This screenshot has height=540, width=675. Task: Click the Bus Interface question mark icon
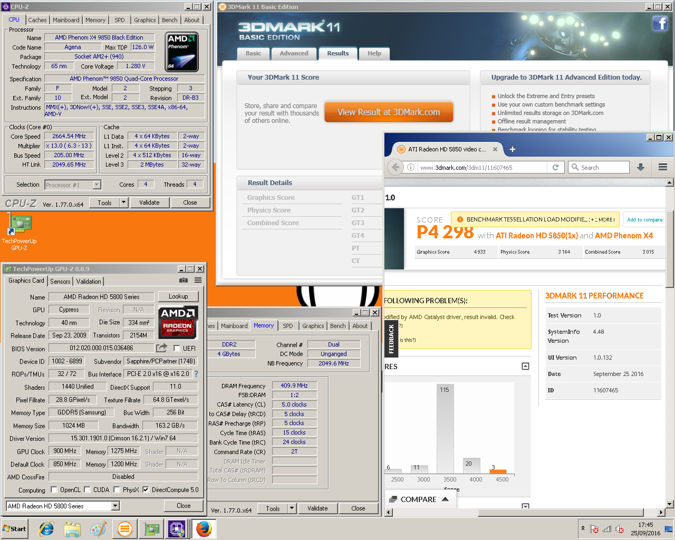tap(196, 374)
